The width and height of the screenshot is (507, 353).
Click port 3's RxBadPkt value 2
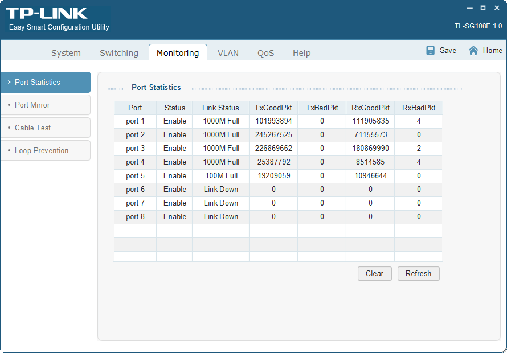pos(419,149)
